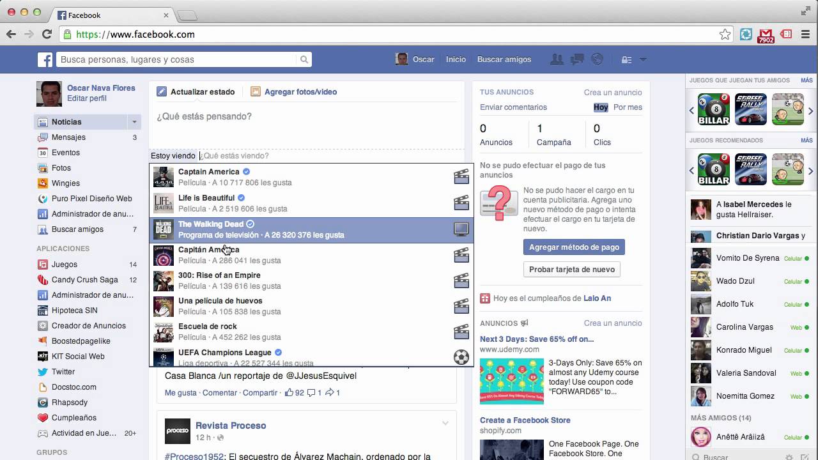Select Por mes ad period
This screenshot has width=818, height=460.
coord(628,107)
